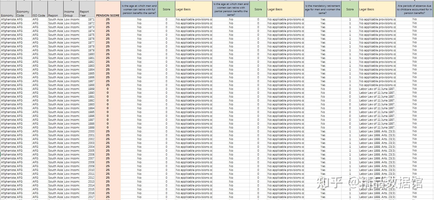Click partial pension answer "No" in 2002 row
This screenshot has width=434, height=200.
point(231,139)
